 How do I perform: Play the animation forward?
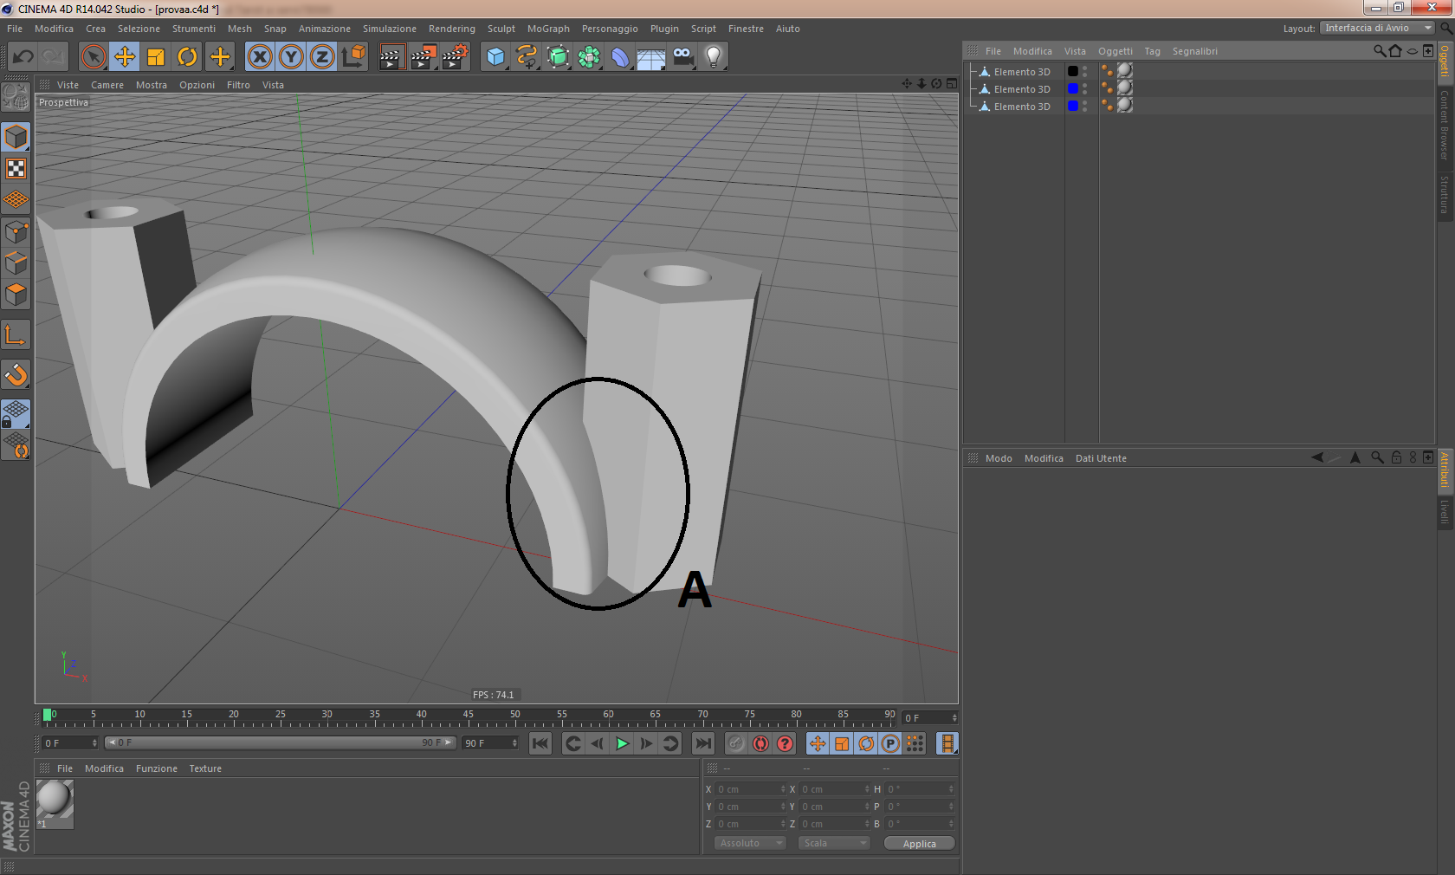tap(622, 743)
